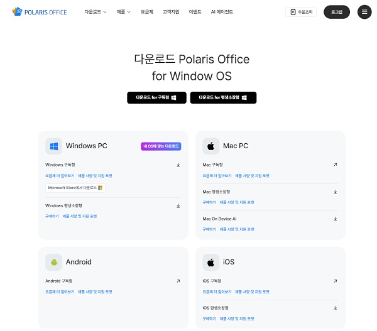Screen dimensions: 377x331
Task: Open 요금제 더 알아보기 under iOS 구독형
Action: [217, 292]
